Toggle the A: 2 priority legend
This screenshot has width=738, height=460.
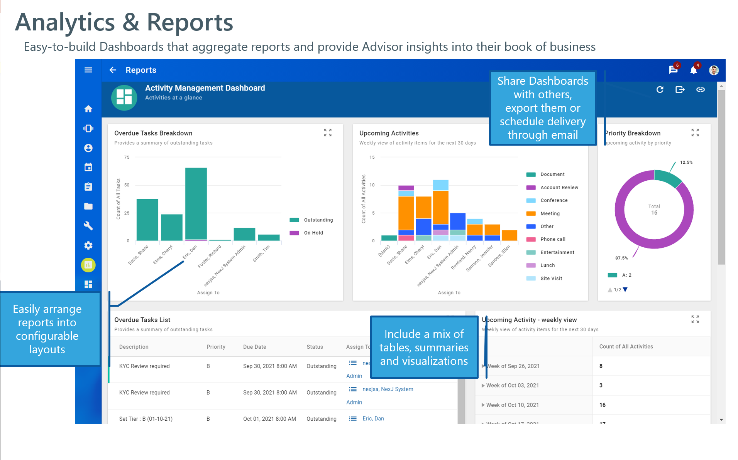pos(620,275)
